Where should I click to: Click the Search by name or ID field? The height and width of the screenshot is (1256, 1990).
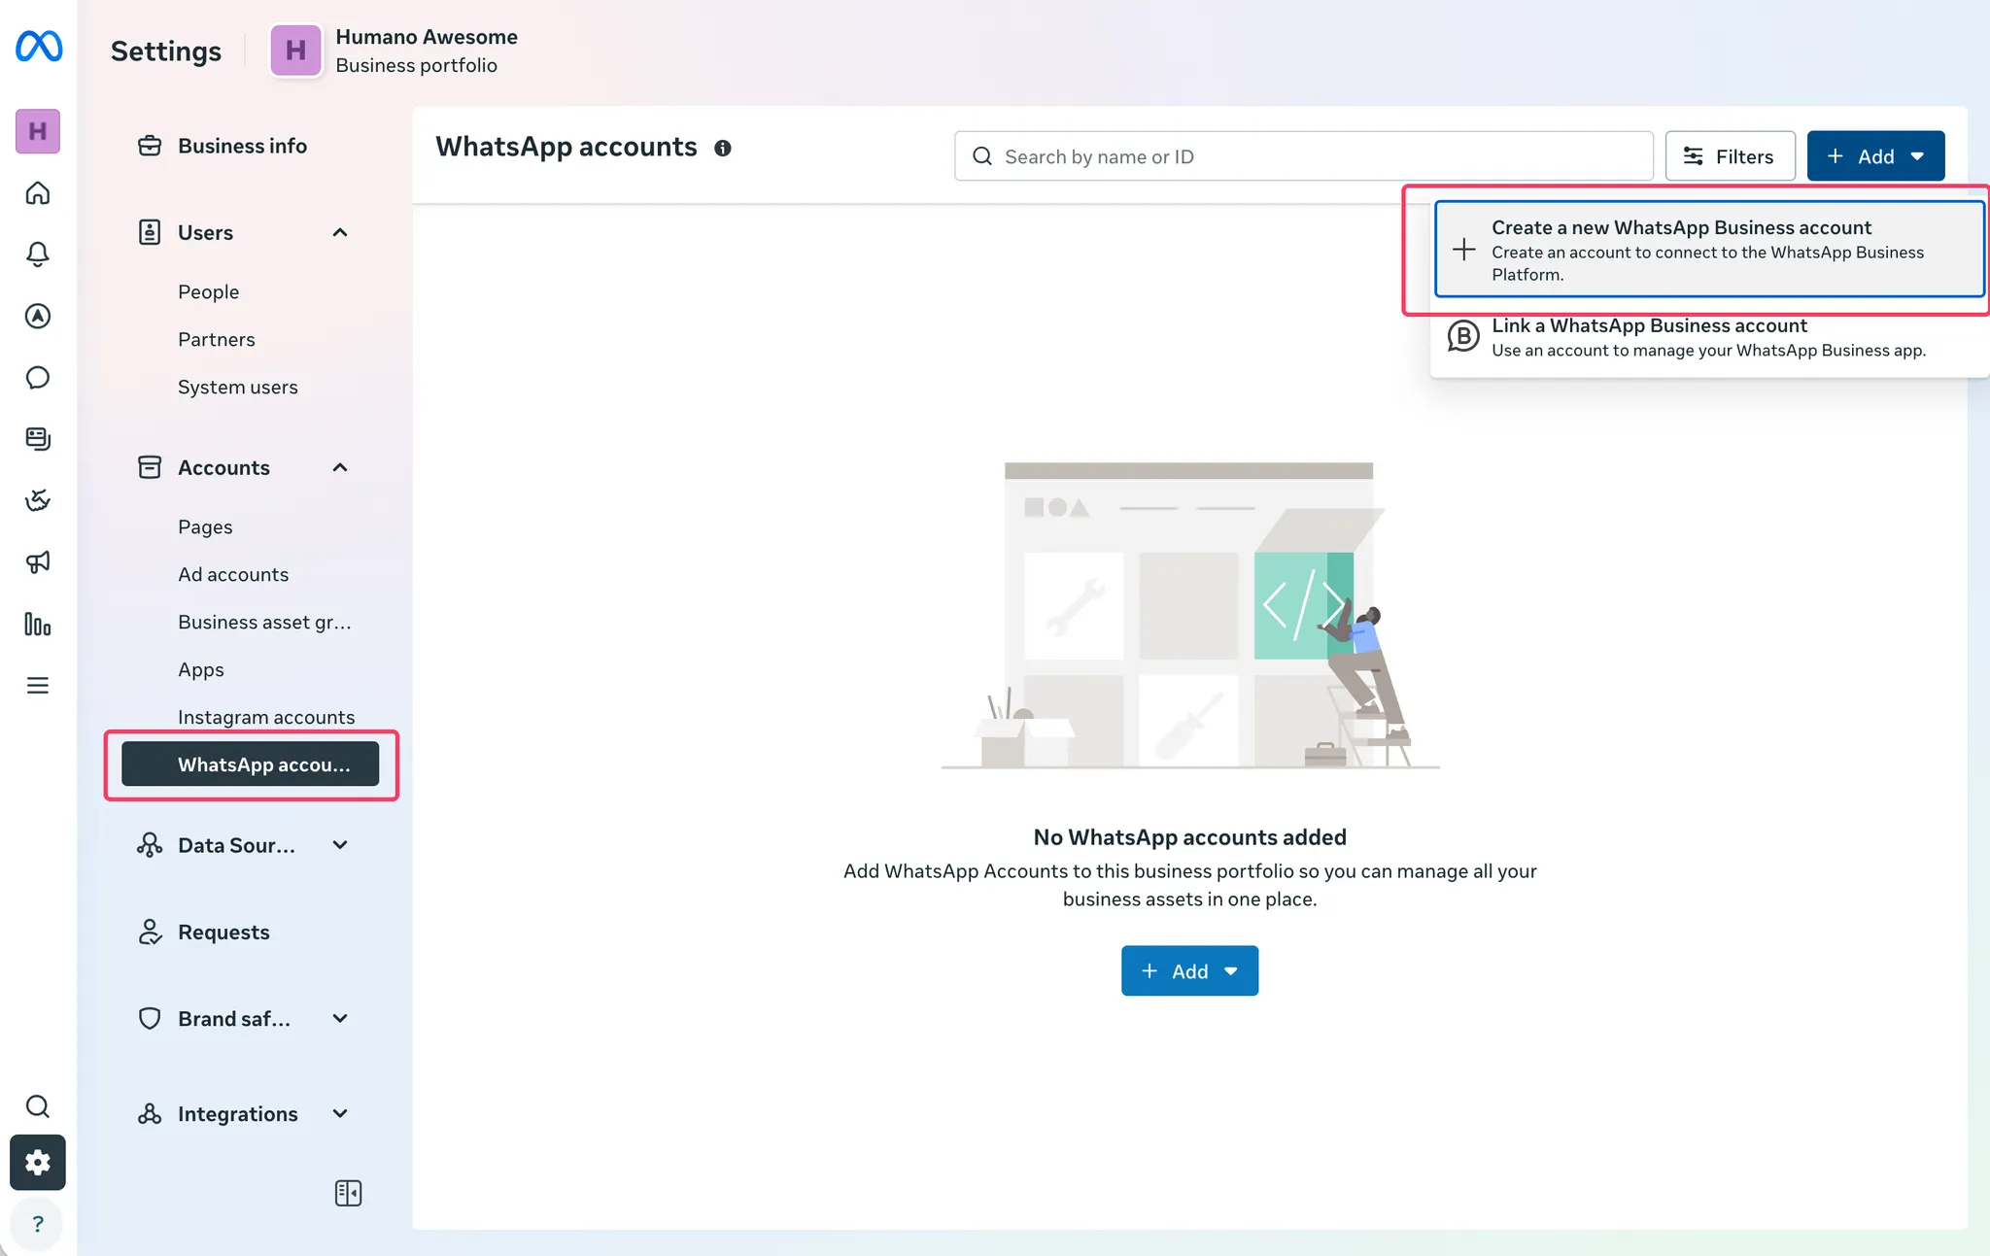(x=1303, y=155)
